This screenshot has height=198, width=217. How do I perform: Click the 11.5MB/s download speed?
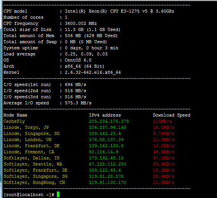pyautogui.click(x=164, y=140)
